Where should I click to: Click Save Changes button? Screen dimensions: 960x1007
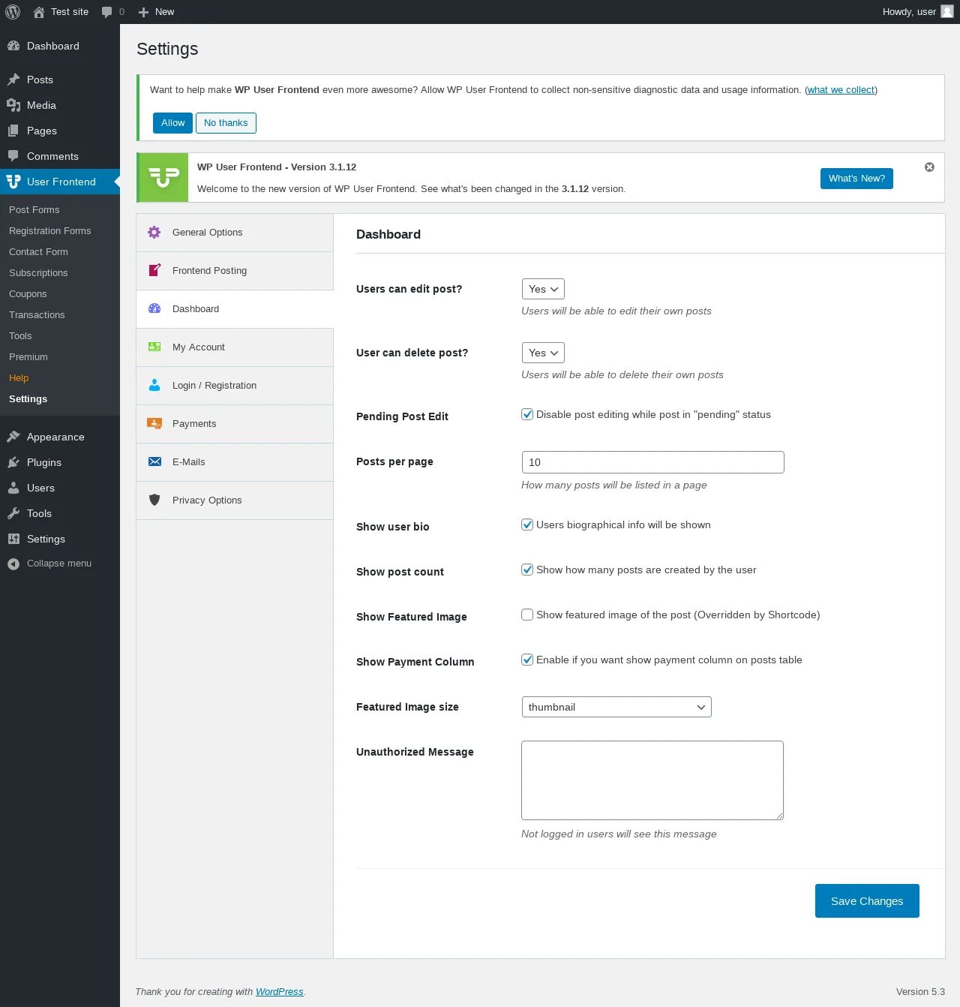pyautogui.click(x=867, y=901)
